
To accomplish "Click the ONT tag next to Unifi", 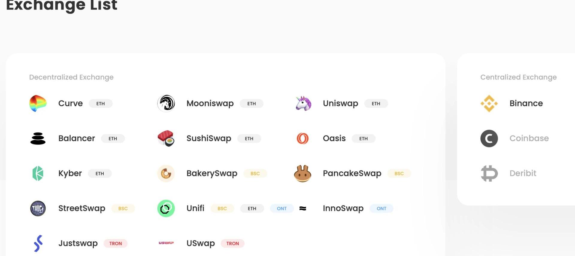I will pyautogui.click(x=282, y=208).
